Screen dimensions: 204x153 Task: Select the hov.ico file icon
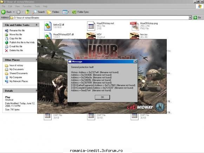tap(134, 36)
